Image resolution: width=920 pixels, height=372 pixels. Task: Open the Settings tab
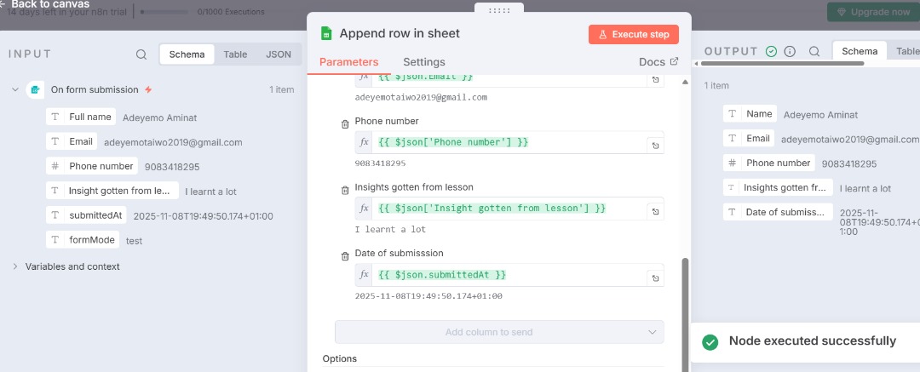423,62
